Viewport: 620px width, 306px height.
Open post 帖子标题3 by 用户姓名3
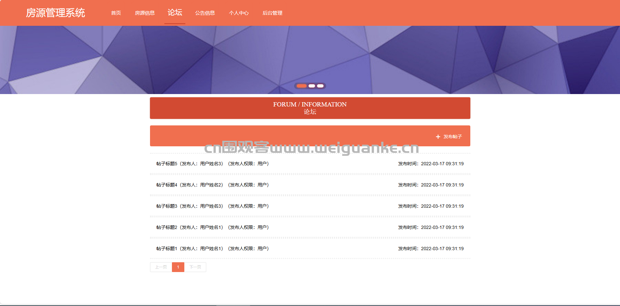212,206
